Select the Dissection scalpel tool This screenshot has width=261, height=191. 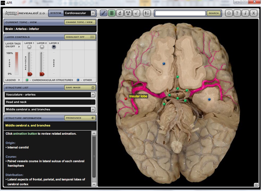pyautogui.click(x=103, y=13)
